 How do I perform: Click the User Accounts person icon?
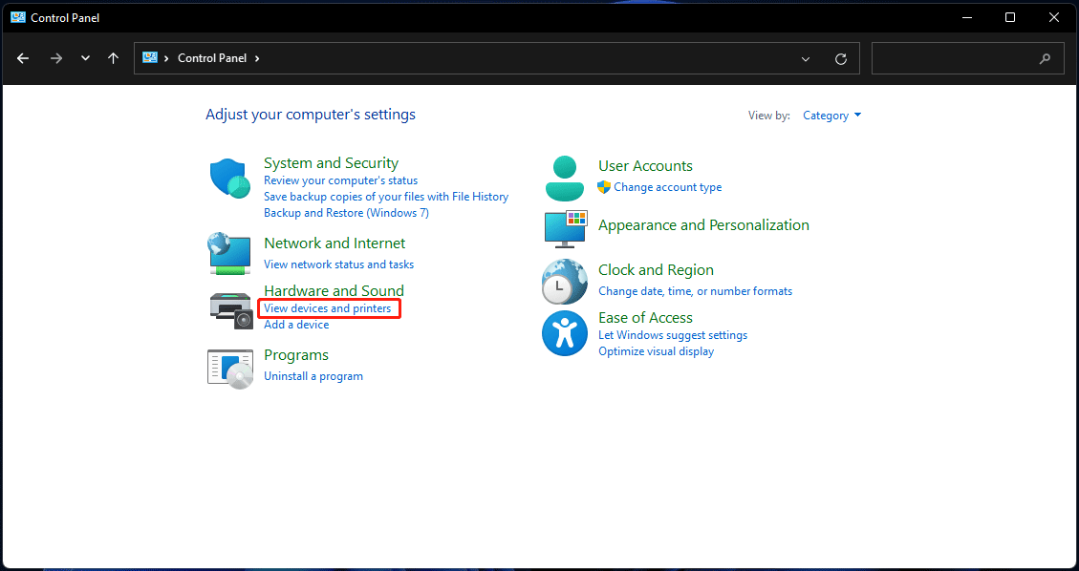(564, 178)
